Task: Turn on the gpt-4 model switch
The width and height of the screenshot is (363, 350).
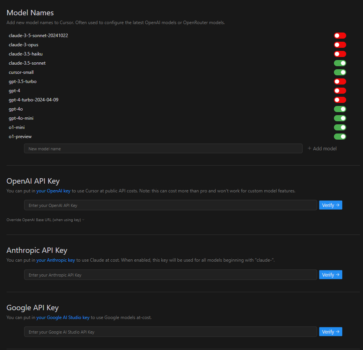Action: (340, 91)
